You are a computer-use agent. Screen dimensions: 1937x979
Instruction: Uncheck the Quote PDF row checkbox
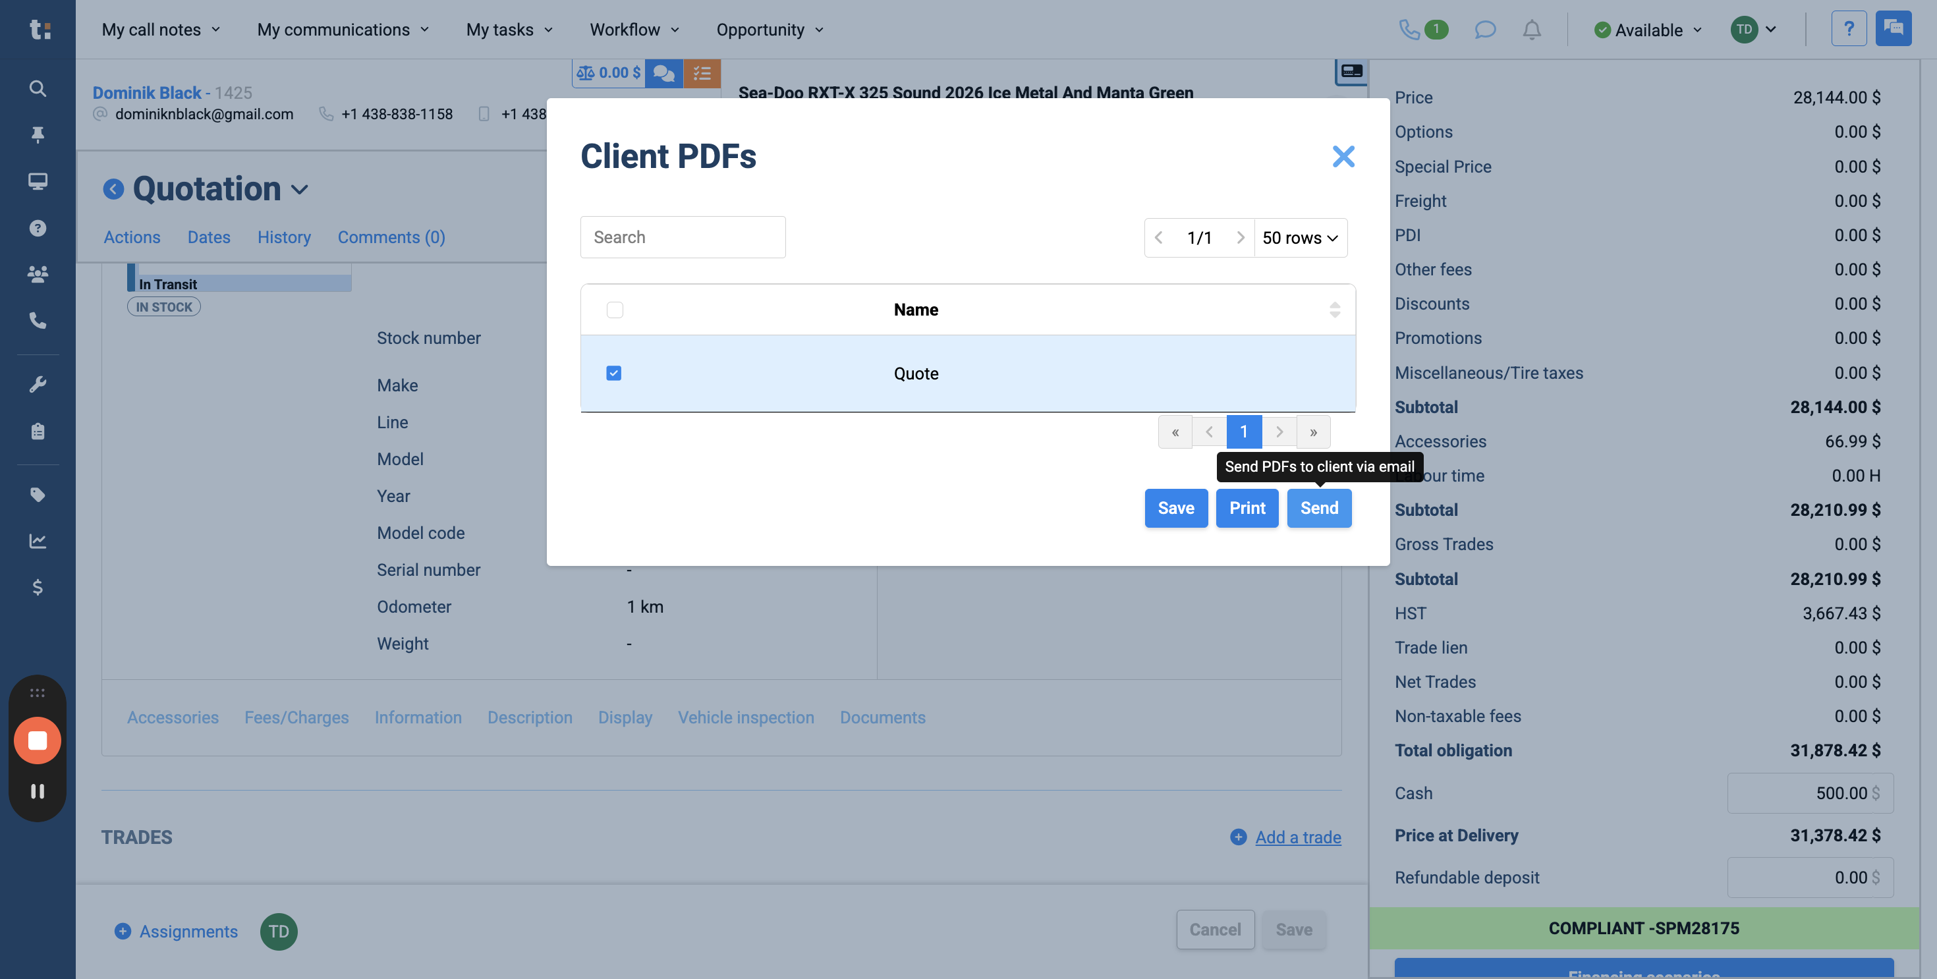(613, 373)
